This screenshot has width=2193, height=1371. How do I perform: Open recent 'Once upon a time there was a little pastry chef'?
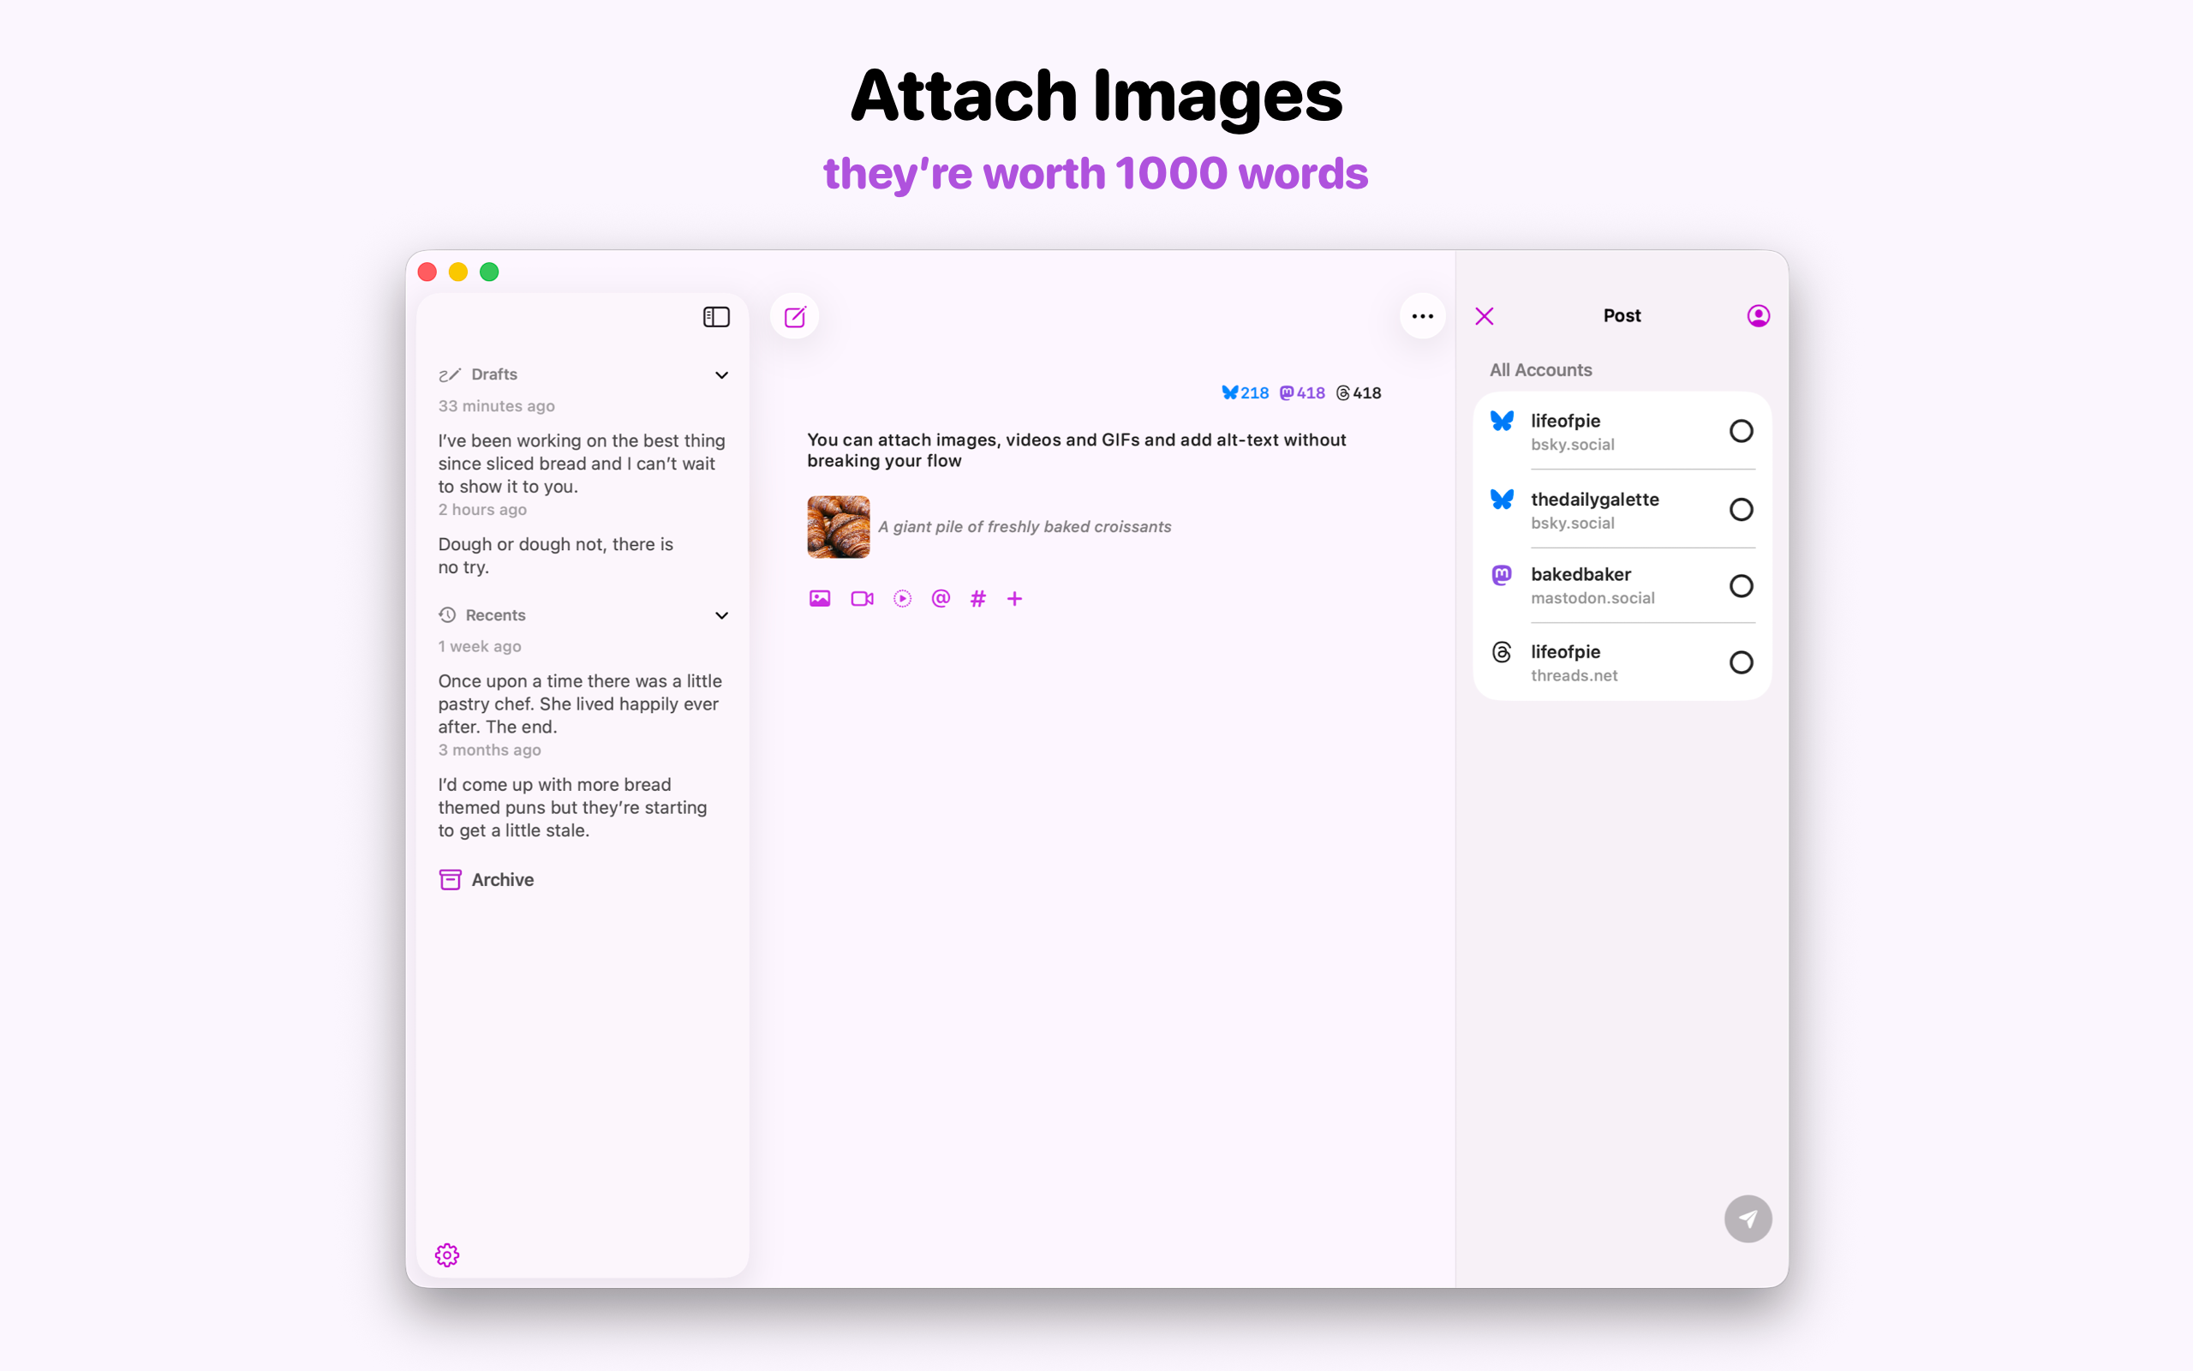(580, 703)
